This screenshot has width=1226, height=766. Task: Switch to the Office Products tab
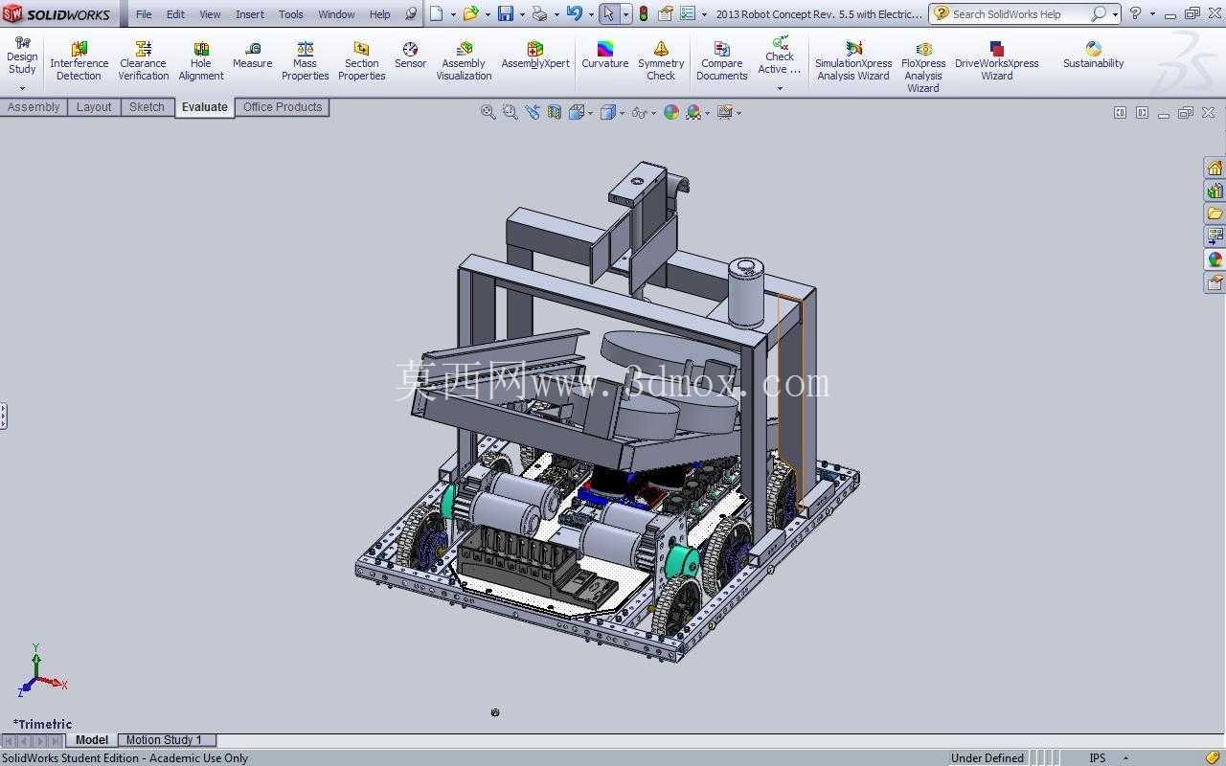[283, 107]
